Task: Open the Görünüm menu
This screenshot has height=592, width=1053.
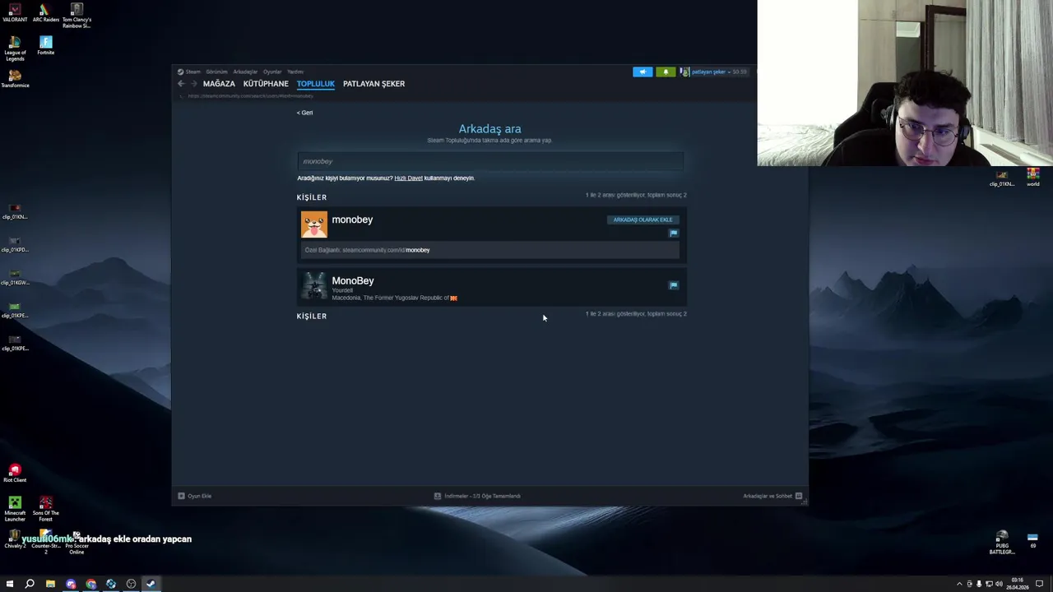Action: (216, 72)
